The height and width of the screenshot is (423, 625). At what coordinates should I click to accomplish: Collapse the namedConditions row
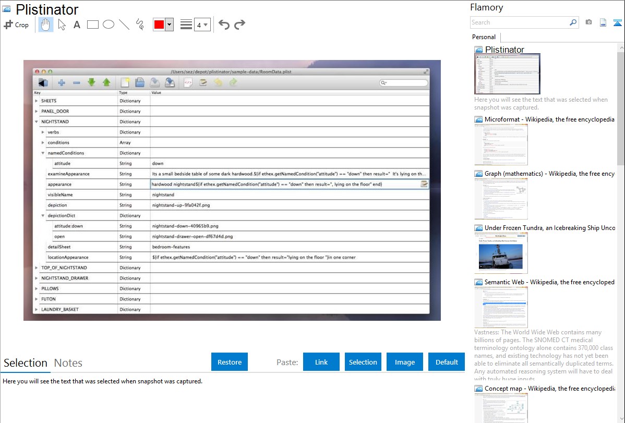(x=43, y=153)
